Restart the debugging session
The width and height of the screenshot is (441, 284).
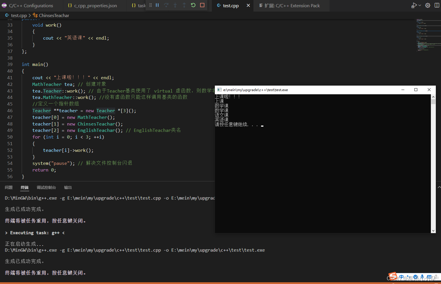193,5
